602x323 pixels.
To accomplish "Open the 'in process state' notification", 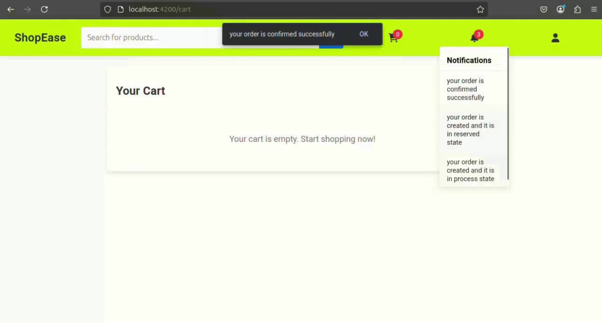I will [473, 171].
